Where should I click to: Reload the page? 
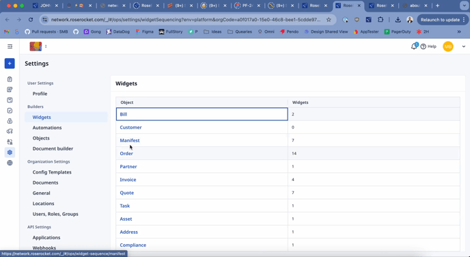31,20
